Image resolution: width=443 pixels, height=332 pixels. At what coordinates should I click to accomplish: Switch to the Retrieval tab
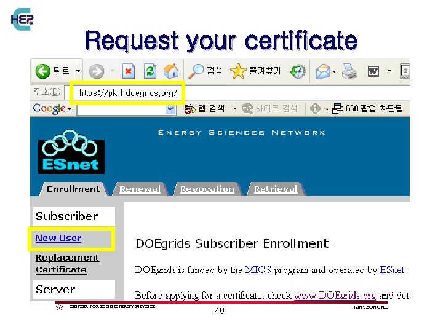point(276,189)
